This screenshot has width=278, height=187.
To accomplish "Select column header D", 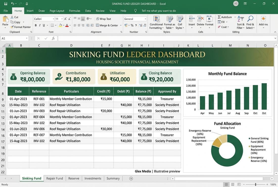I will 71,45.
